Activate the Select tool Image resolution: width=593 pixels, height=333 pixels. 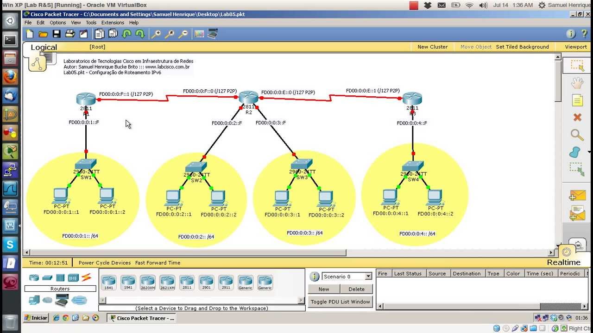[577, 65]
